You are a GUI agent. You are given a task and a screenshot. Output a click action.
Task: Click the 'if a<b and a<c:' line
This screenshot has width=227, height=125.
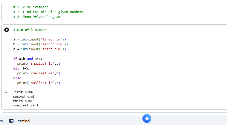point(28,59)
